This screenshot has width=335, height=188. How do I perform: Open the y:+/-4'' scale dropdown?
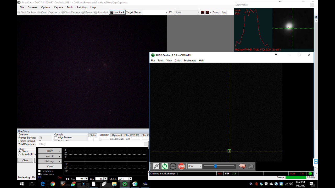click(50, 156)
